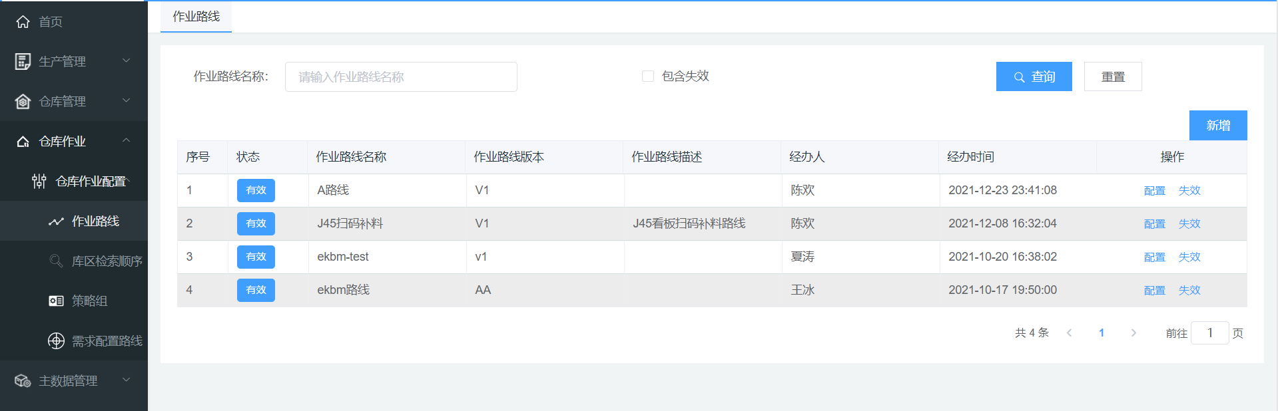Enable the 包含失效 checkbox

(647, 76)
